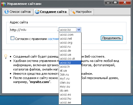The height and width of the screenshot is (105, 133).
Task: Open the хостинга rules link
Action: [53, 39]
